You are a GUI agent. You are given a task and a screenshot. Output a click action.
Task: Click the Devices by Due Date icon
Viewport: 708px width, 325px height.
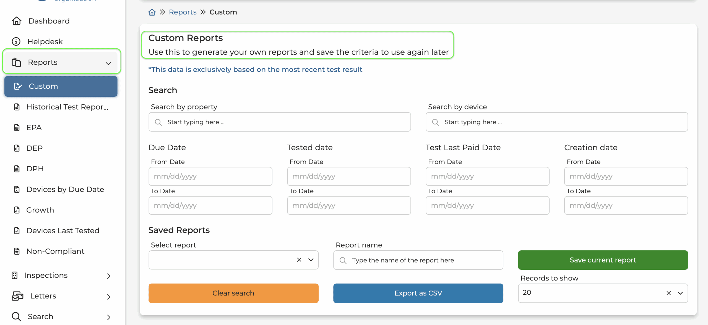coord(17,189)
